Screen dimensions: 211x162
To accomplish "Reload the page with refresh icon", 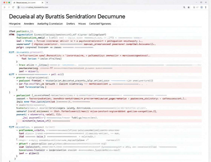I will click(x=13, y=7).
